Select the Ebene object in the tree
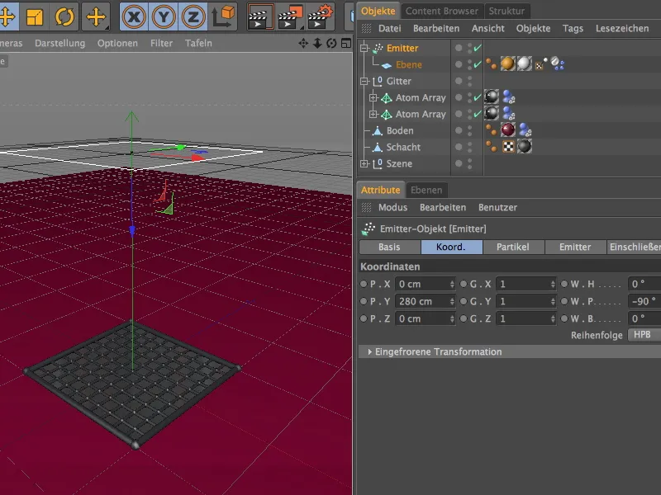Viewport: 661px width, 495px height. 408,64
